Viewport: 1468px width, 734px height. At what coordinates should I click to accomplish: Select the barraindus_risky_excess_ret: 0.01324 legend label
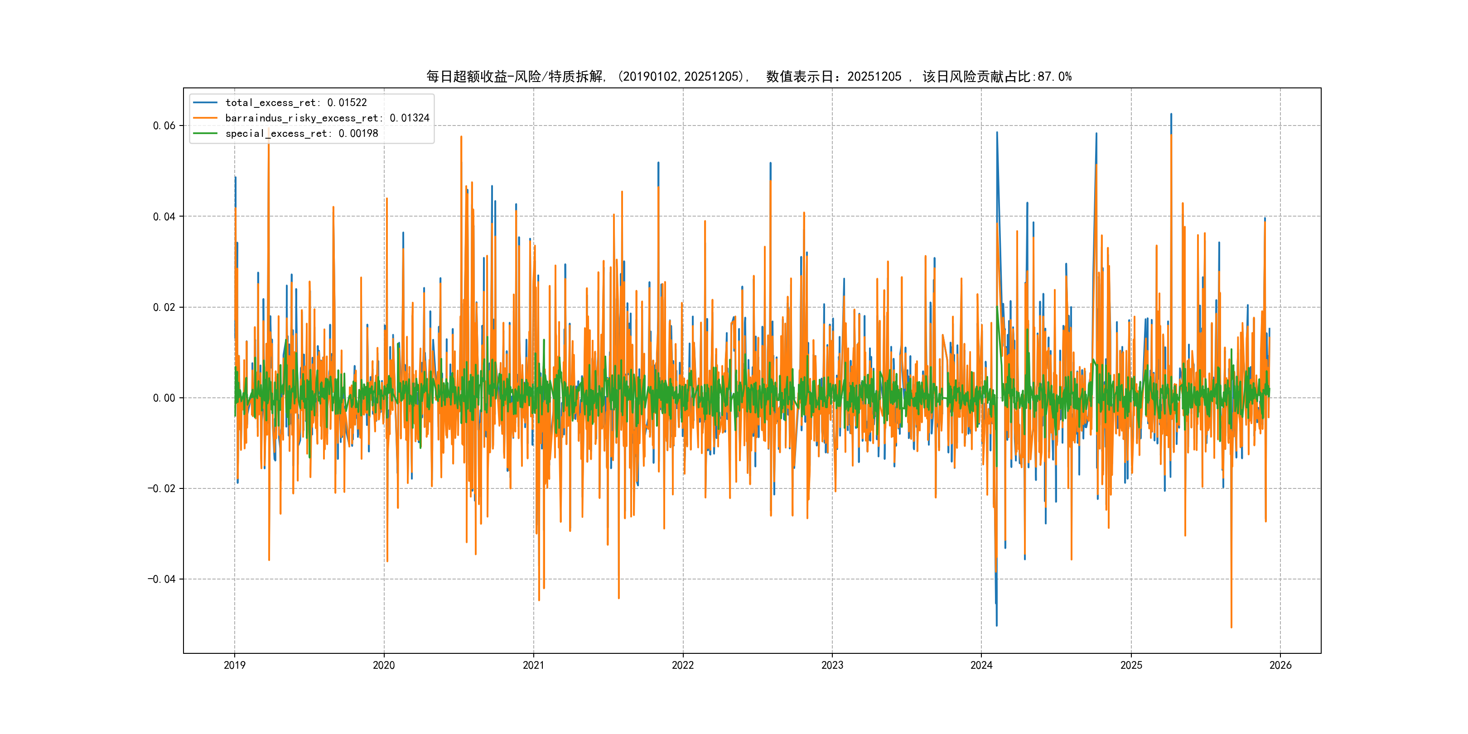point(327,118)
